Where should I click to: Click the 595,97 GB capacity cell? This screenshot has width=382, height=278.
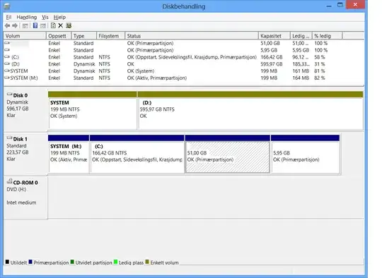click(272, 64)
